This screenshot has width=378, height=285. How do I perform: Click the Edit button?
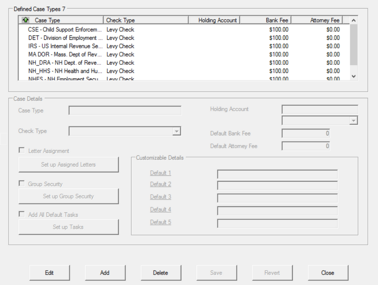point(50,273)
